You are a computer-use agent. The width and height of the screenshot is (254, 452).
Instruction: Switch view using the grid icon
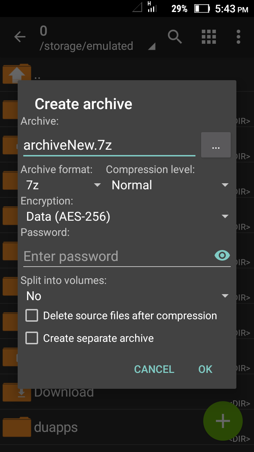tap(208, 37)
